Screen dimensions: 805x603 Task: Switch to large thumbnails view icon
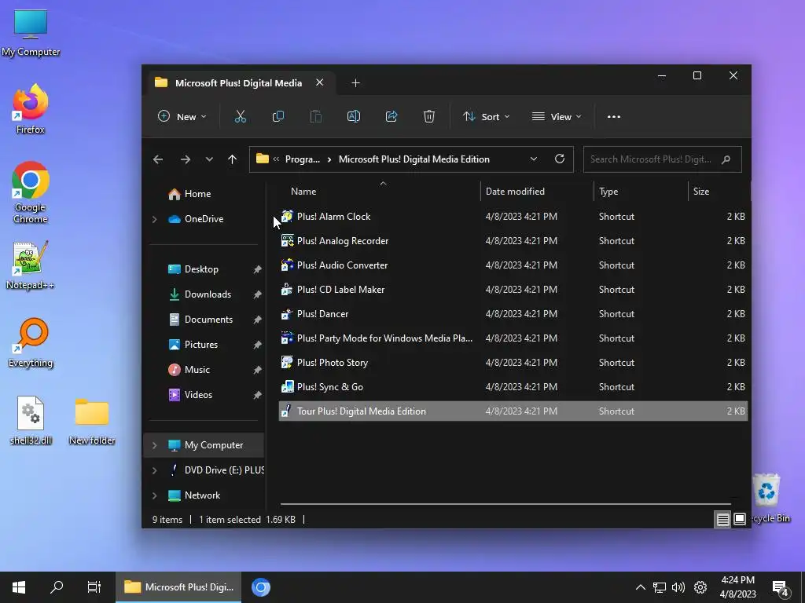pyautogui.click(x=739, y=520)
